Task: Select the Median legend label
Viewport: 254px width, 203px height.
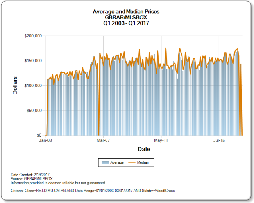Action: 143,162
